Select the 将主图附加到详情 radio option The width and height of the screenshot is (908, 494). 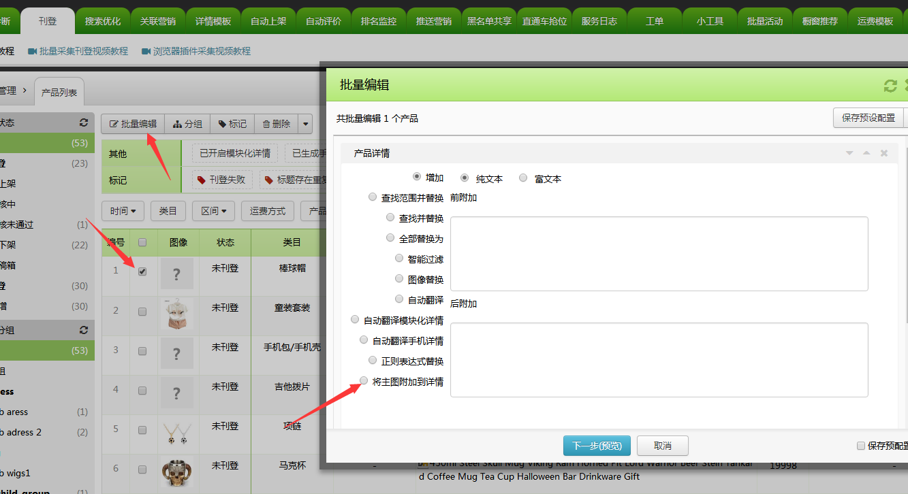pos(364,381)
